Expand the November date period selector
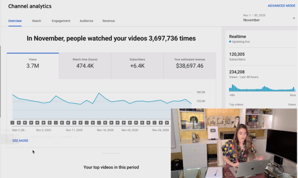 pyautogui.click(x=268, y=18)
